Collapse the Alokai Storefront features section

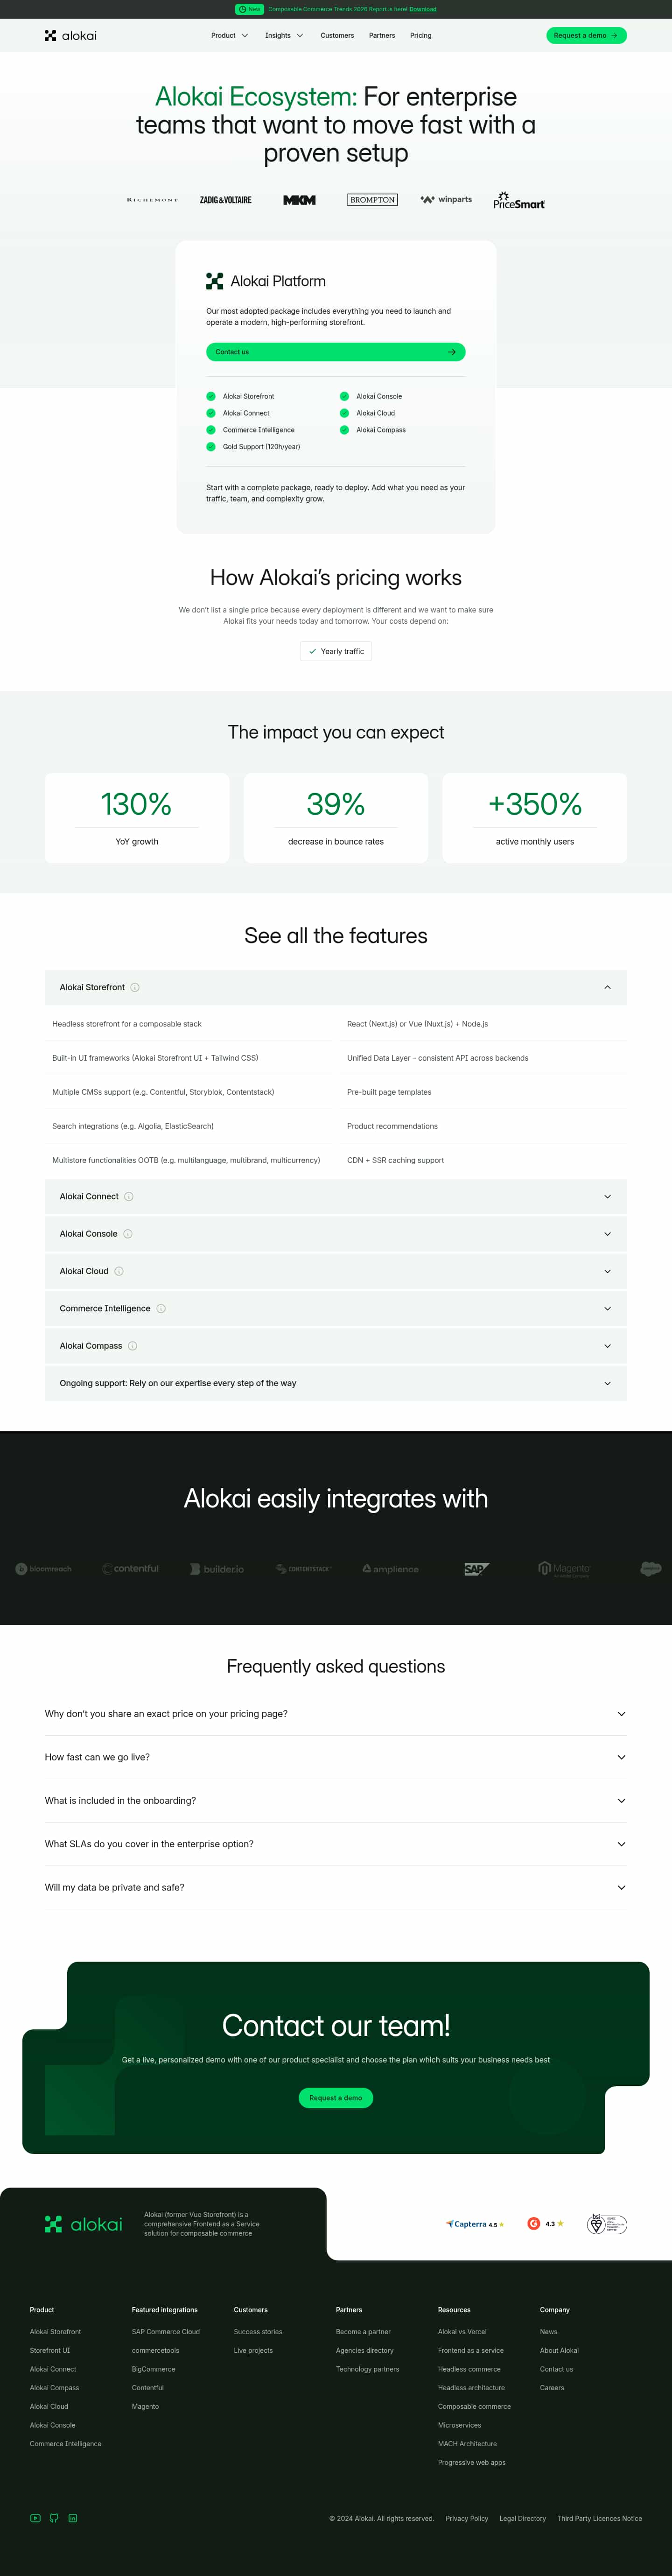pos(607,987)
